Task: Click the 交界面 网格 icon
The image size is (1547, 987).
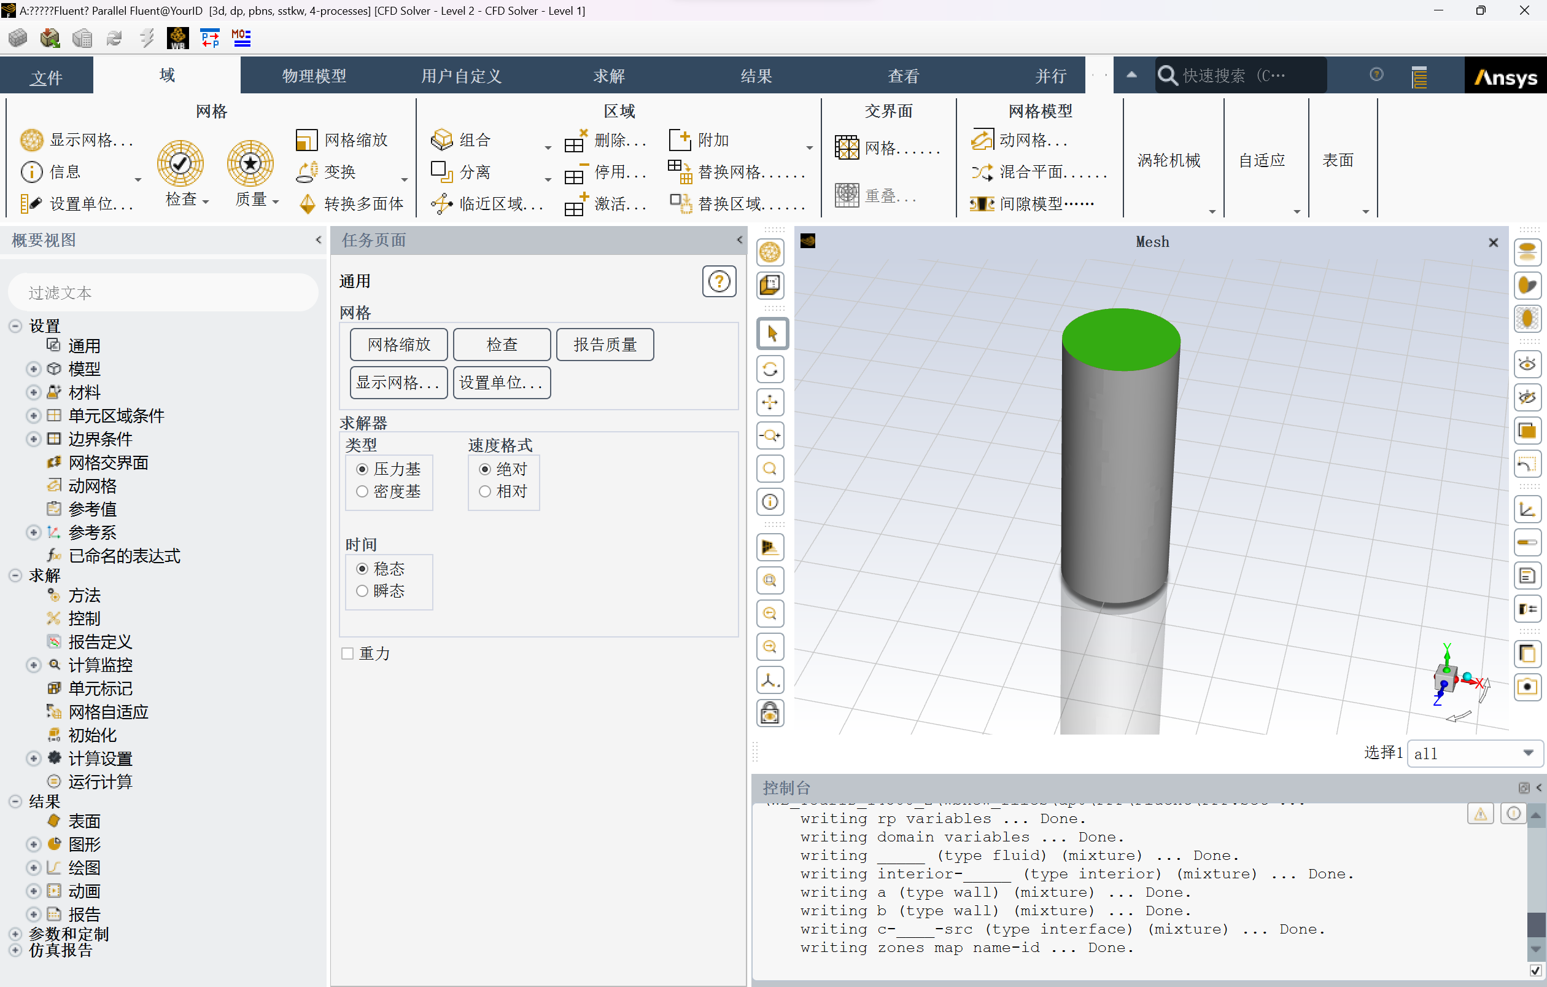Action: [x=847, y=147]
